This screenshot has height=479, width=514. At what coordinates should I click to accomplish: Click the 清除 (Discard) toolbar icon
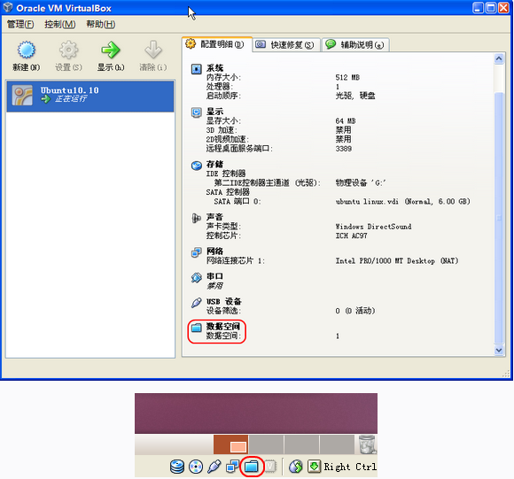click(153, 50)
